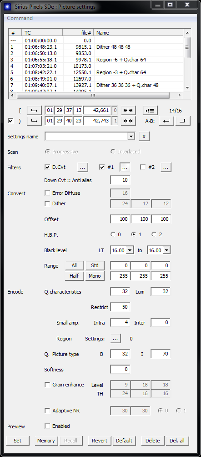Click the in-point frame-mark icon button
201x457 pixels.
[x=128, y=111]
